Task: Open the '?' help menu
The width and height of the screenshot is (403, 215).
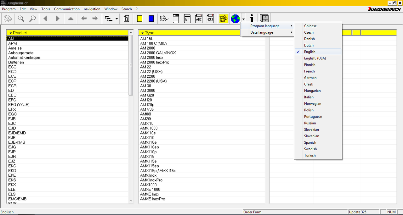Action: pos(137,9)
